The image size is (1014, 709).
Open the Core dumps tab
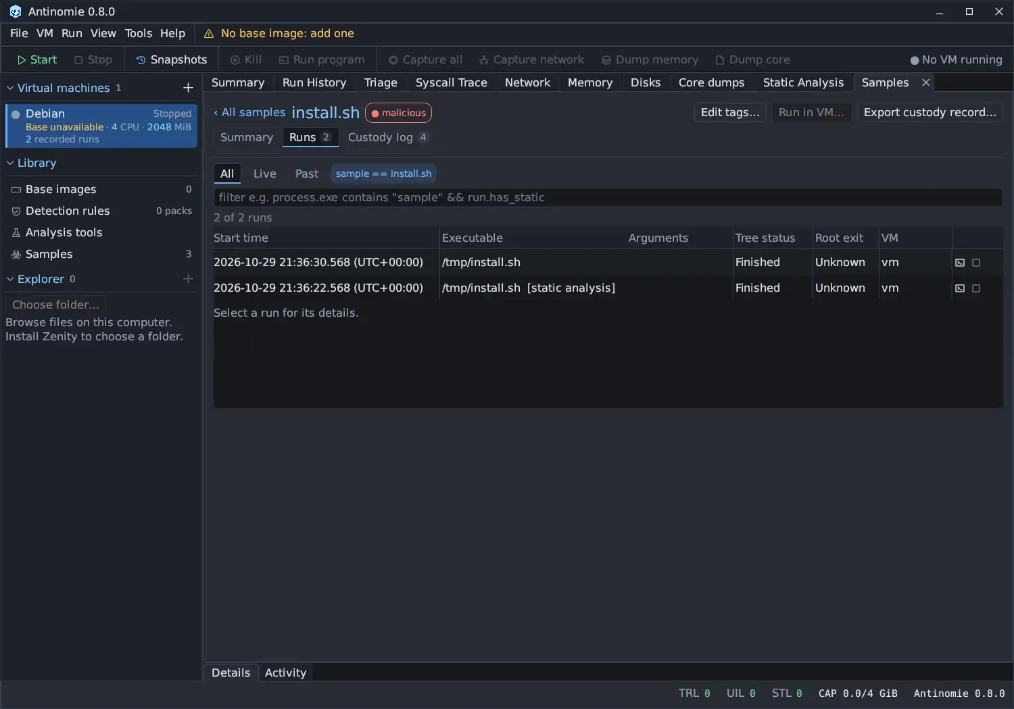(711, 82)
